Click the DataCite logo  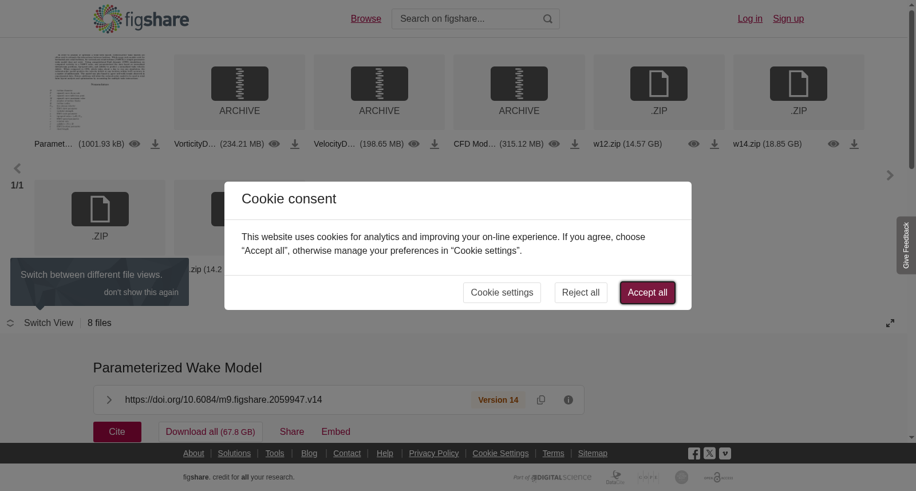pyautogui.click(x=615, y=477)
